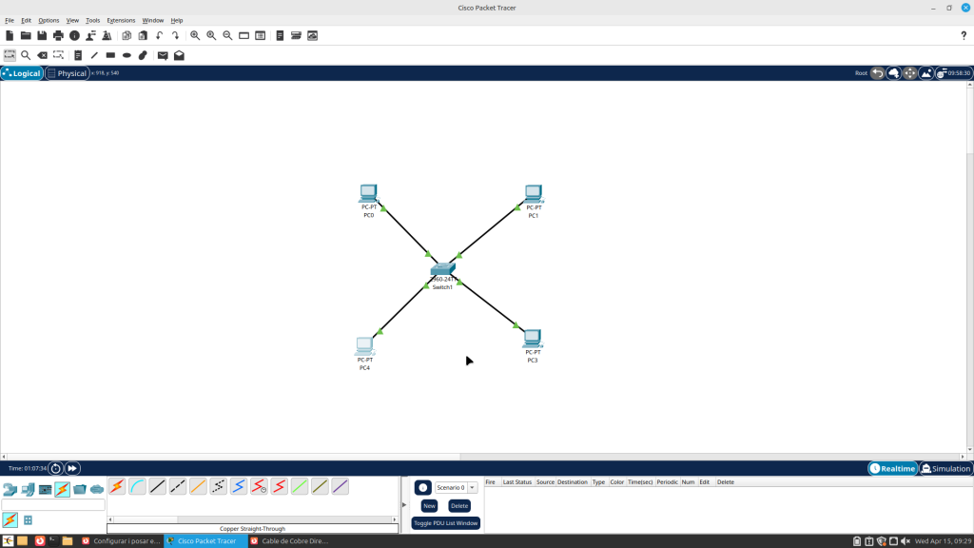Screen dimensions: 974x548
Task: Click the Toggle PDU List Window button
Action: pos(445,523)
